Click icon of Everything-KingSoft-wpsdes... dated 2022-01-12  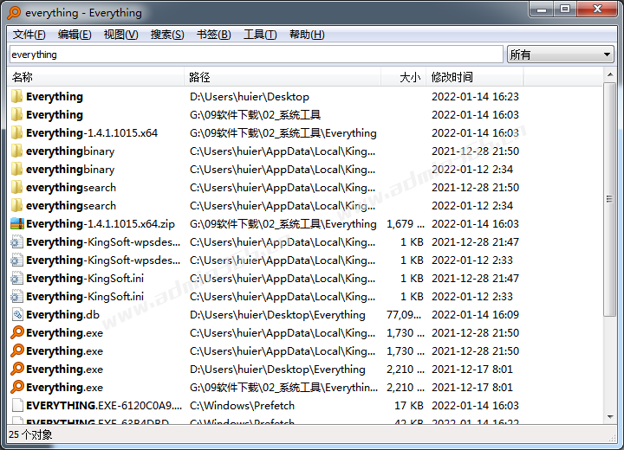tap(16, 260)
